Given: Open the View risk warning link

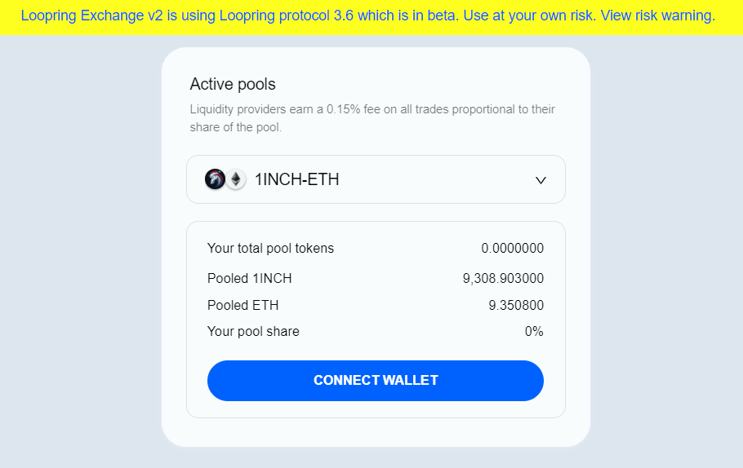Looking at the screenshot, I should click(658, 15).
